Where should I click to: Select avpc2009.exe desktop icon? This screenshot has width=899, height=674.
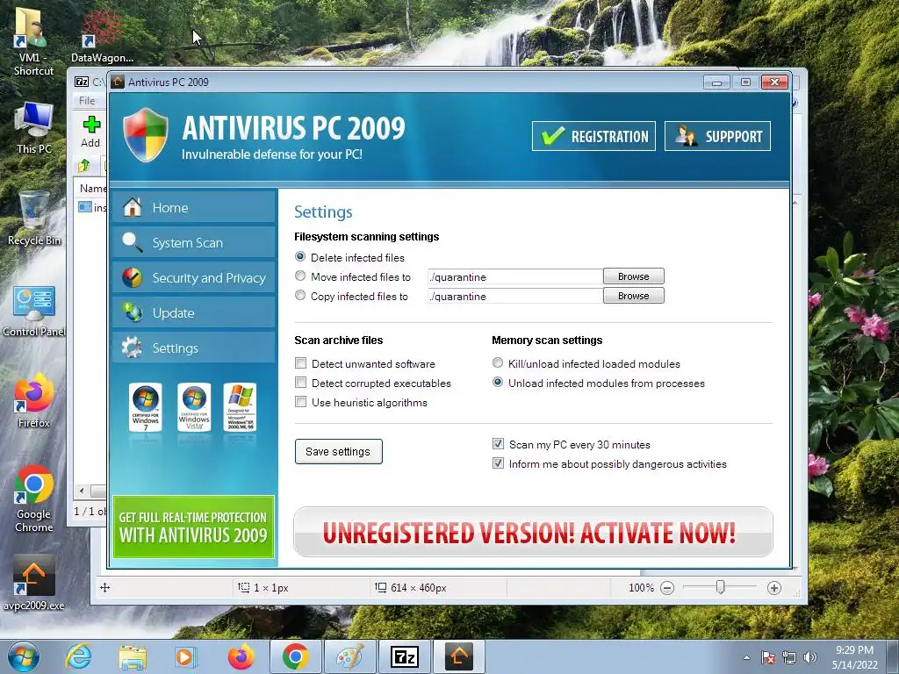click(x=34, y=582)
